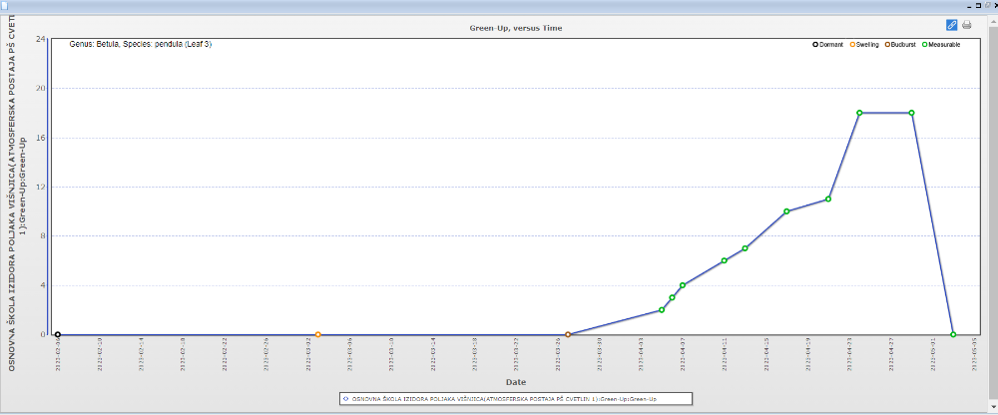
Task: Click the blue link chart icon
Action: pyautogui.click(x=951, y=25)
